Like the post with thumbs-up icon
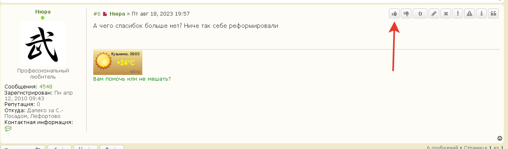508x149 pixels. tap(394, 14)
